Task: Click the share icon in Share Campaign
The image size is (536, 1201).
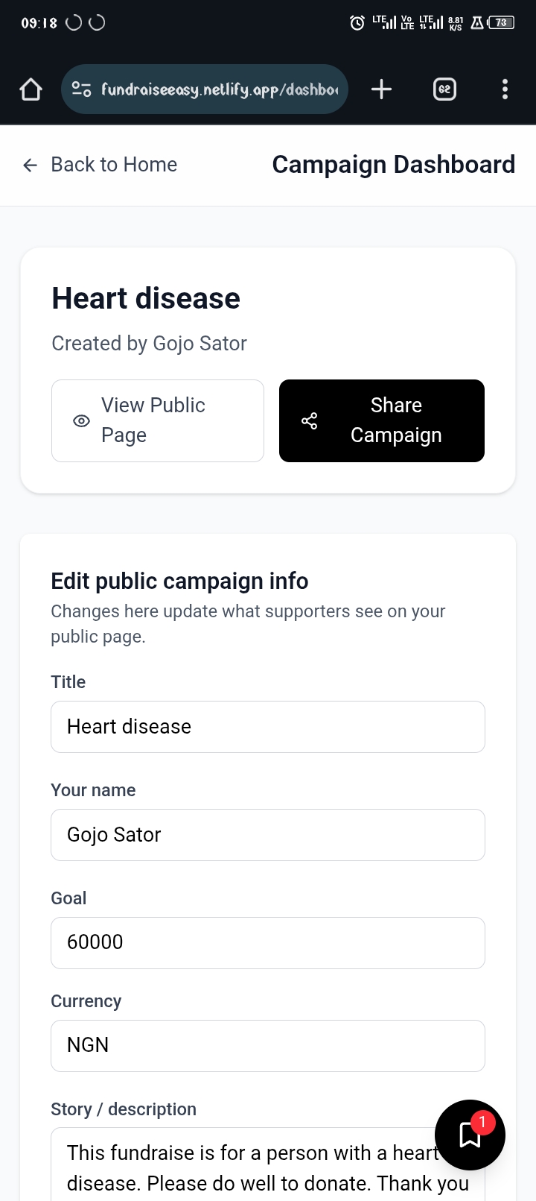Action: pos(310,420)
